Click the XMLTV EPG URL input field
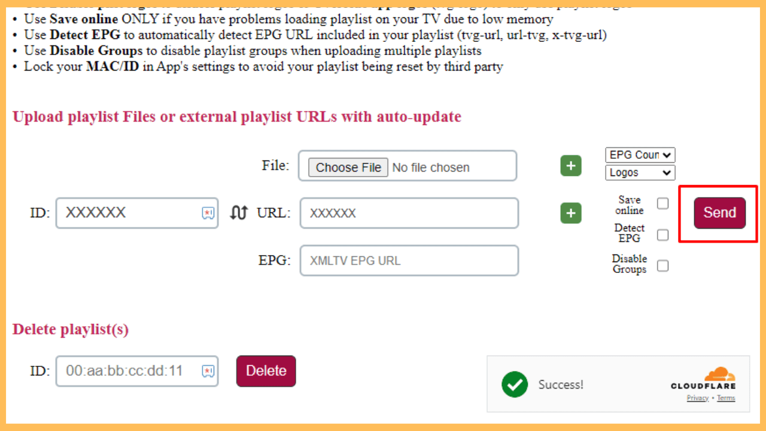This screenshot has width=766, height=431. (x=409, y=260)
